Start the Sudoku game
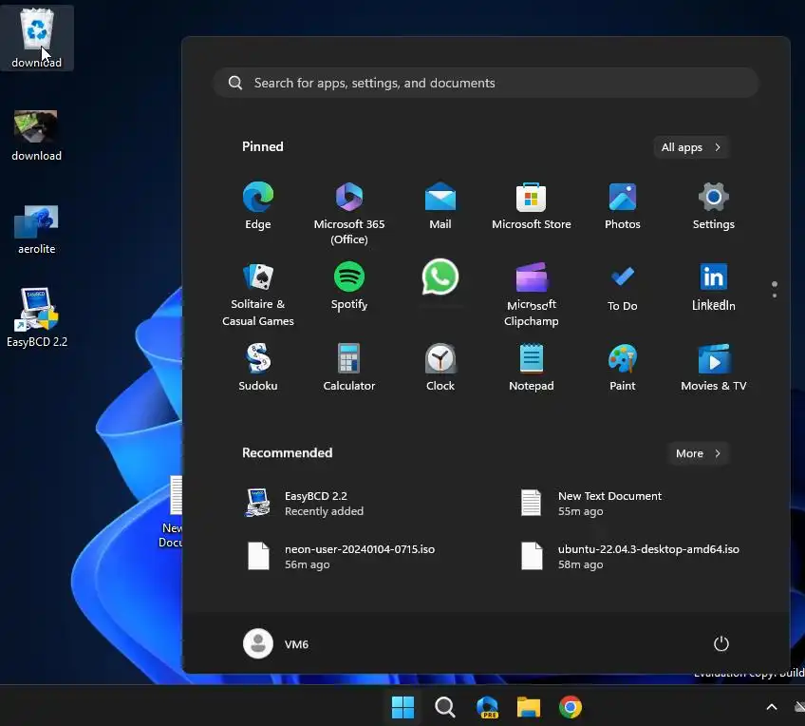Image resolution: width=805 pixels, height=726 pixels. point(257,367)
